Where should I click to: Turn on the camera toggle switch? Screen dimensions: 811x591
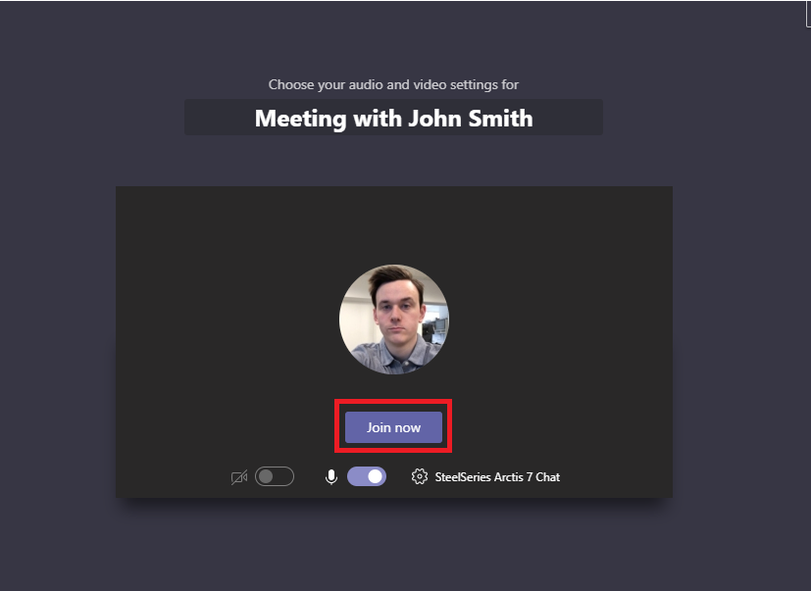(275, 476)
